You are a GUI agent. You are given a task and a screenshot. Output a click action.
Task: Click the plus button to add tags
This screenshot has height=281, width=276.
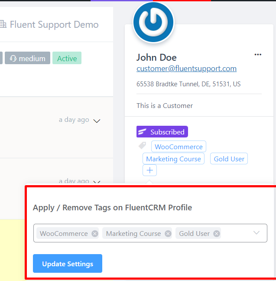click(150, 170)
